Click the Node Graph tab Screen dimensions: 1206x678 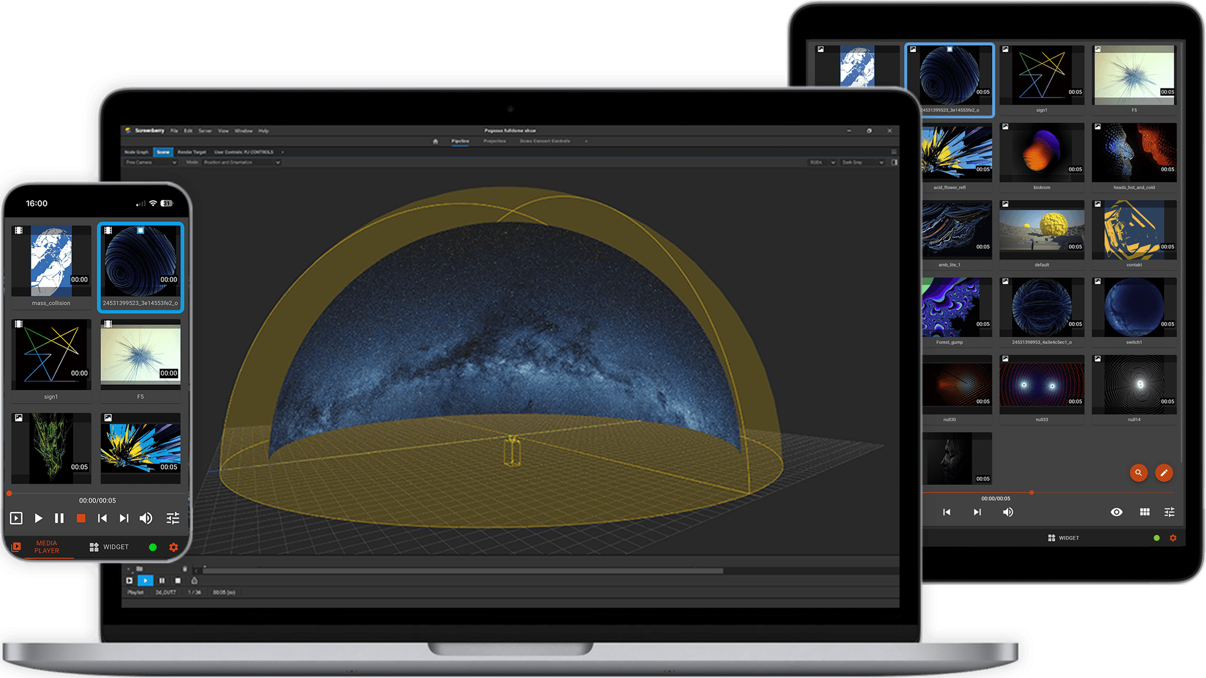point(137,152)
